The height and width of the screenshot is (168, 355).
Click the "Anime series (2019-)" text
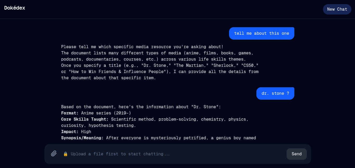coord(106,113)
